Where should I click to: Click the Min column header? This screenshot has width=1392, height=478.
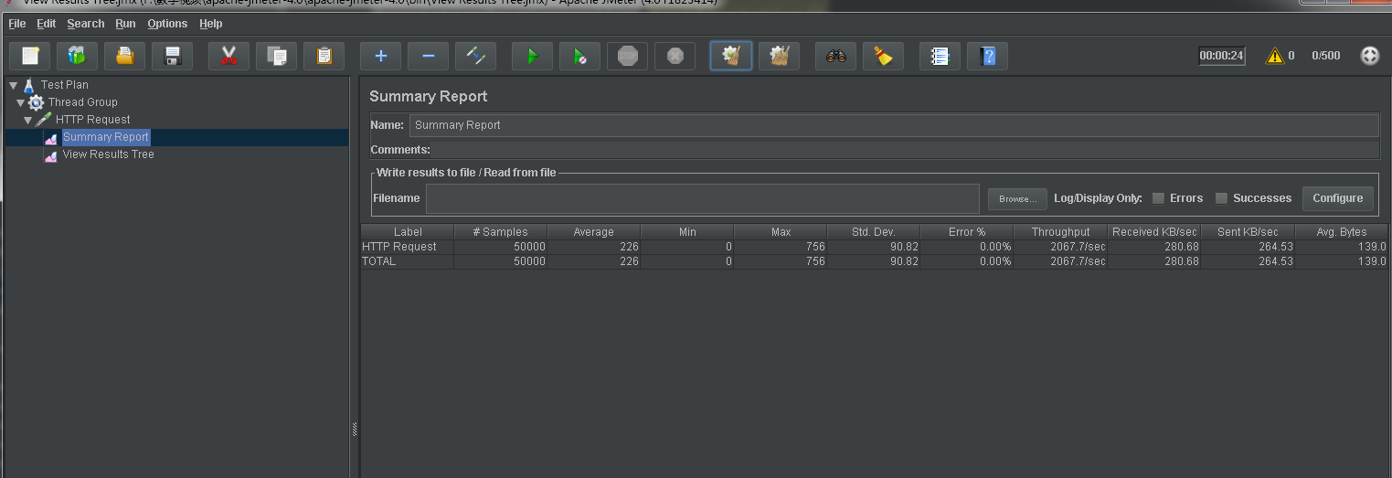click(687, 232)
